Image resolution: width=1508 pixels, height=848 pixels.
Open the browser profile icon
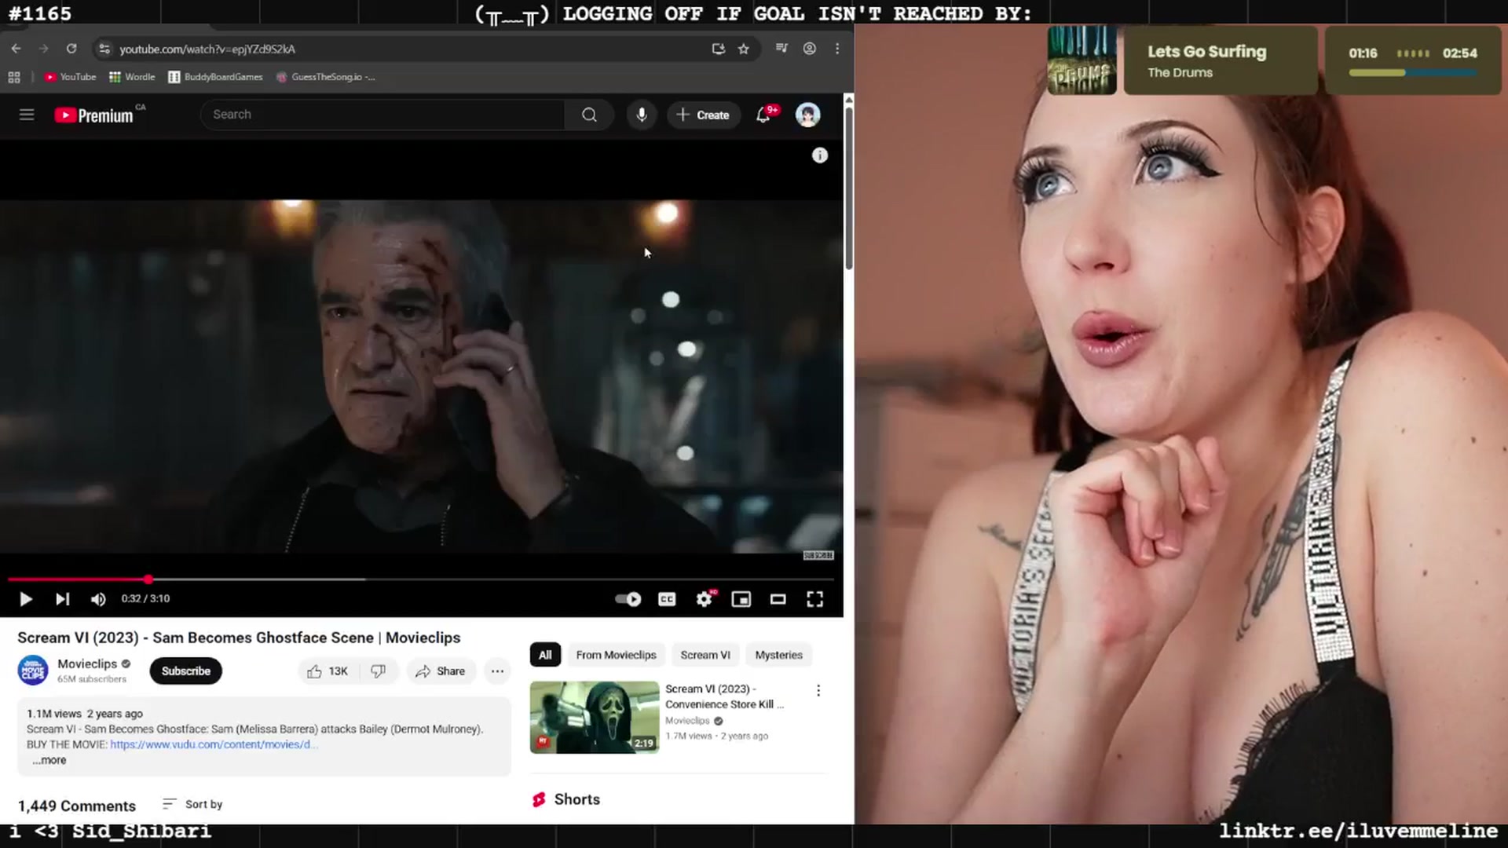coord(809,49)
